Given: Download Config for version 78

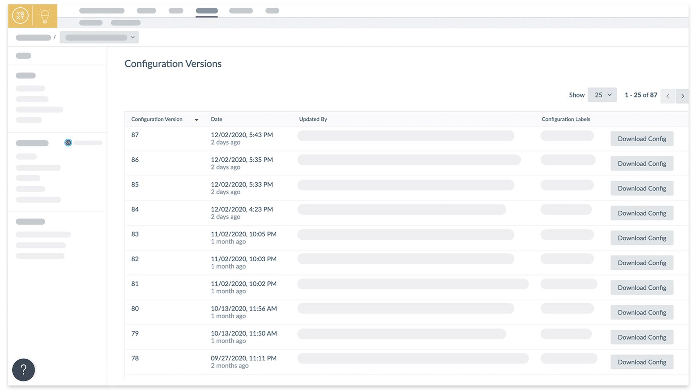Looking at the screenshot, I should pyautogui.click(x=642, y=362).
